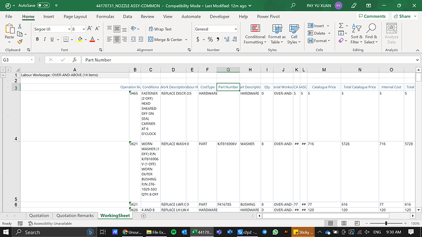Select column G header
Image resolution: width=422 pixels, height=237 pixels.
pos(228,70)
